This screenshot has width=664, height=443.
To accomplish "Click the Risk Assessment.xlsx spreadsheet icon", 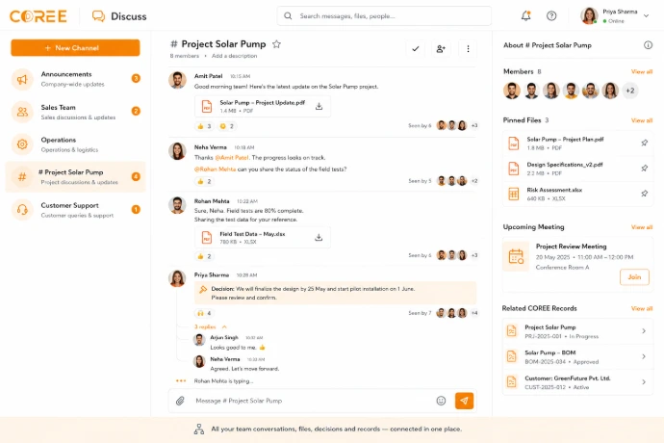I will (513, 195).
